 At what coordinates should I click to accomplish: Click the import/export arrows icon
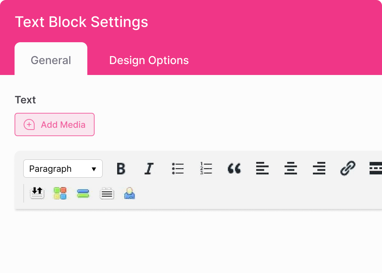37,193
